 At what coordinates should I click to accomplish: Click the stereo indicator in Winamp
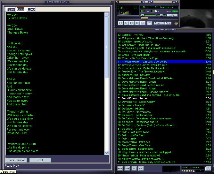[x=175, y=11]
